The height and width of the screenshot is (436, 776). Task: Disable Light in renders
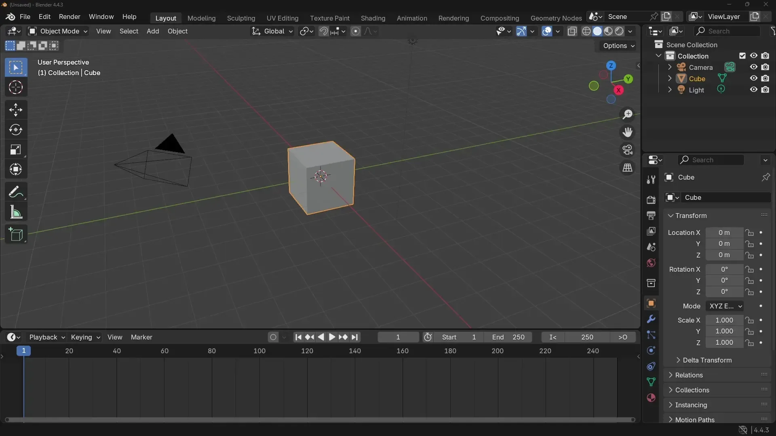click(x=765, y=90)
